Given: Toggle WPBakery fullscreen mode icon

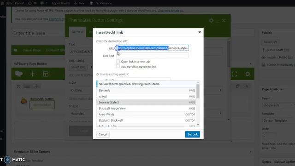Looking at the screenshot, I should pos(235,74).
